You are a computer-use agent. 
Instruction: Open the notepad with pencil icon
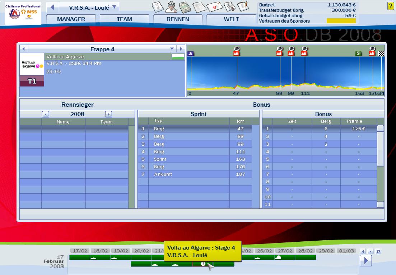point(243,7)
